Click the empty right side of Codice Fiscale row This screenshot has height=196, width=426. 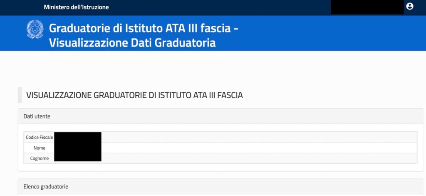click(258, 137)
